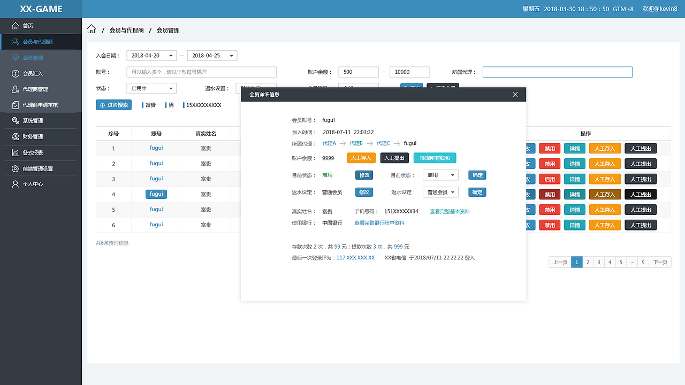Click the 下一页 pagination button
This screenshot has width=685, height=385.
[x=660, y=262]
